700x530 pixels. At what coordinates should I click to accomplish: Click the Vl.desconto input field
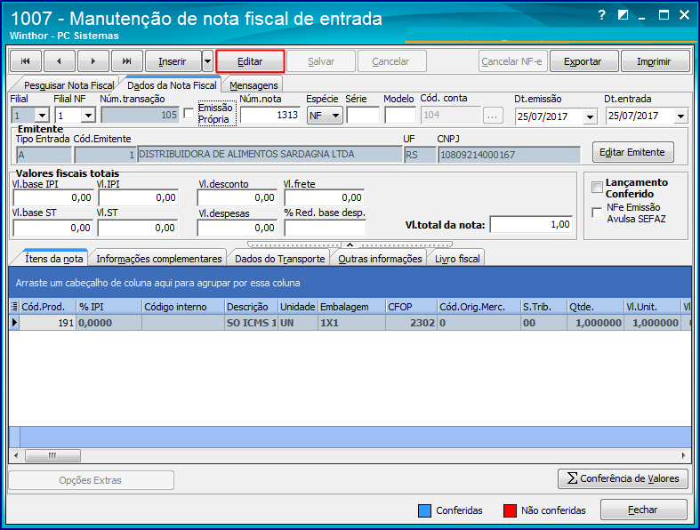click(x=237, y=197)
